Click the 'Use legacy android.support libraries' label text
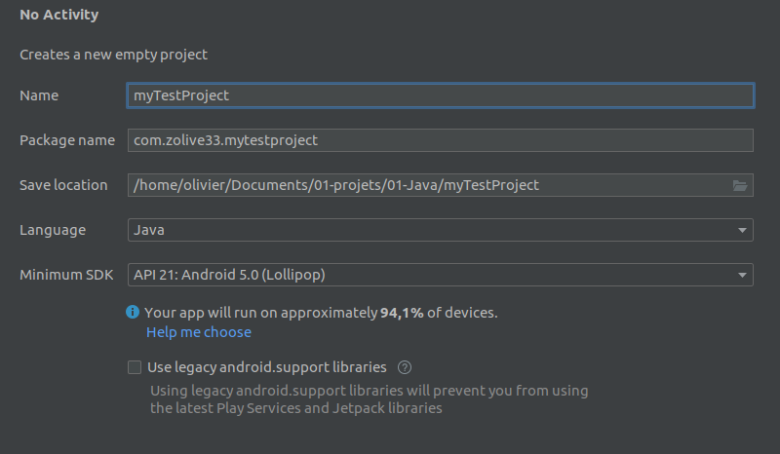The width and height of the screenshot is (780, 454). point(266,367)
